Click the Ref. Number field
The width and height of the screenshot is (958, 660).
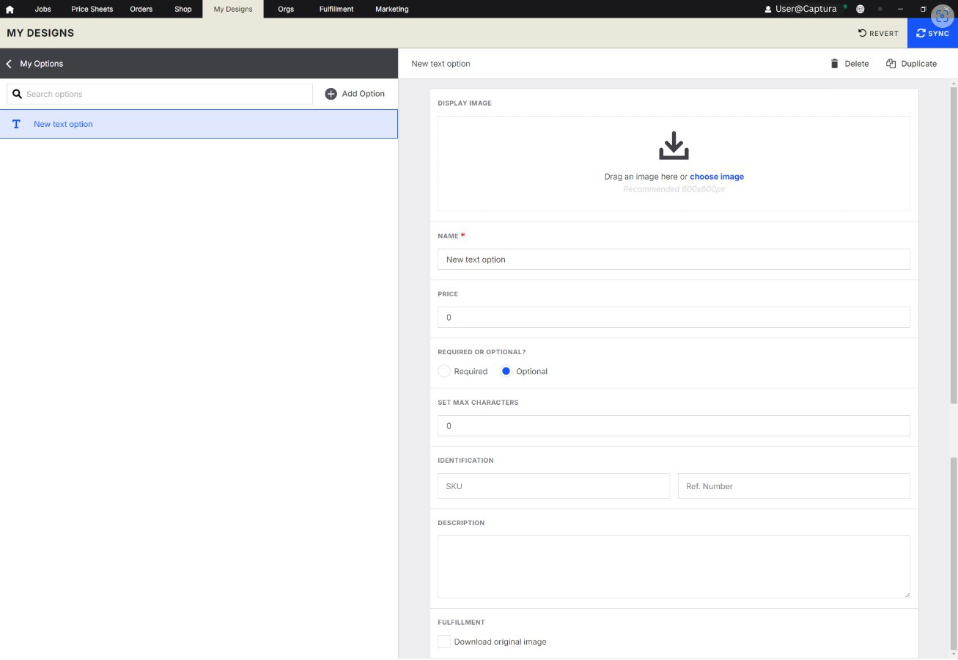coord(794,486)
